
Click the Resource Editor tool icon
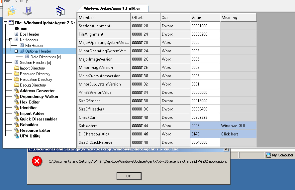click(17, 130)
